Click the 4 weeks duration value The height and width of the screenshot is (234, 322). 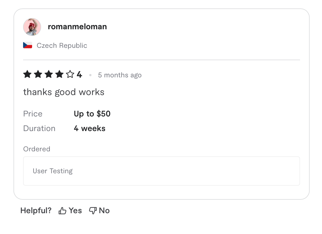point(90,128)
